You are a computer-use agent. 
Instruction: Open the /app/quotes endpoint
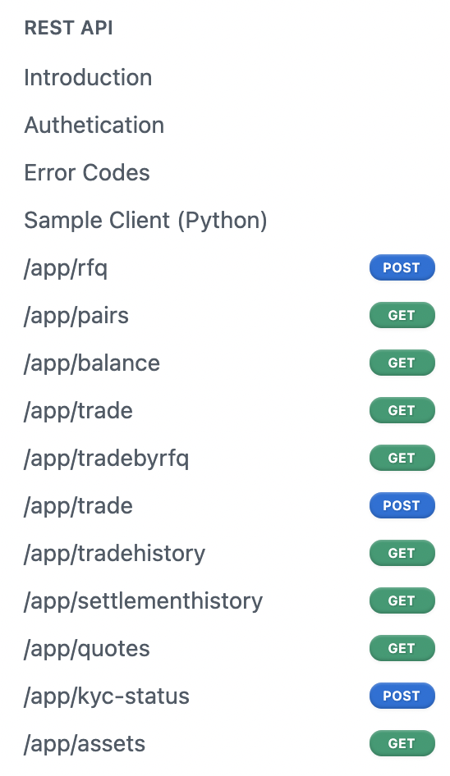click(x=87, y=648)
